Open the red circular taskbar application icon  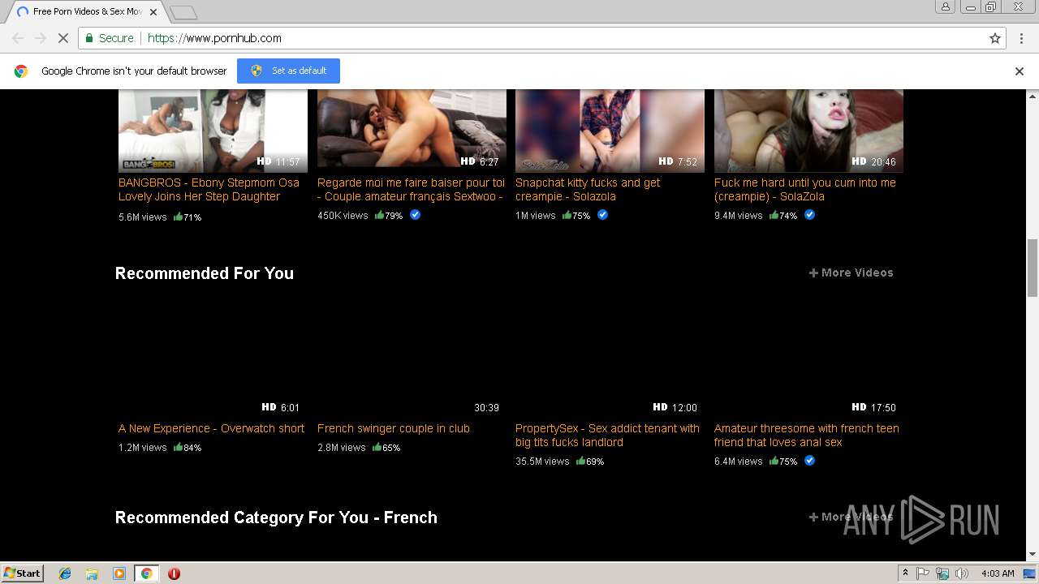[174, 573]
